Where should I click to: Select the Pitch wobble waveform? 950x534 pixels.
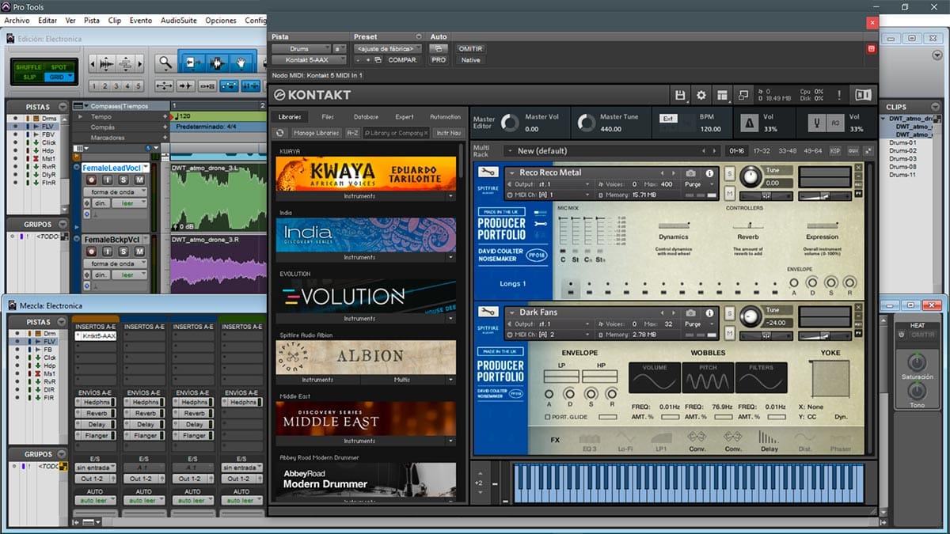coord(708,378)
